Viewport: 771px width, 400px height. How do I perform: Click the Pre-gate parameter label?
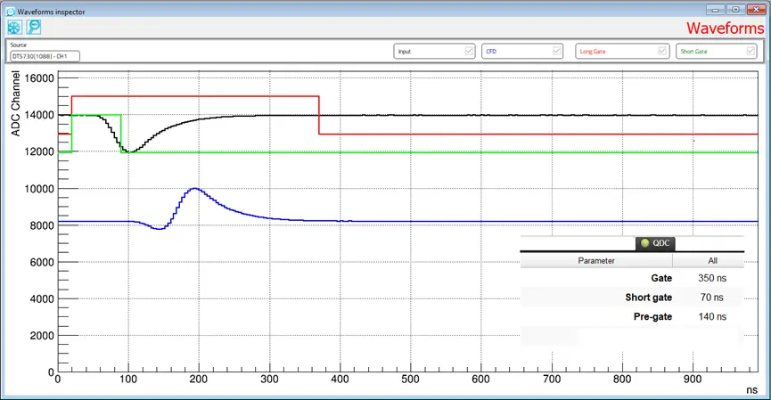point(652,316)
